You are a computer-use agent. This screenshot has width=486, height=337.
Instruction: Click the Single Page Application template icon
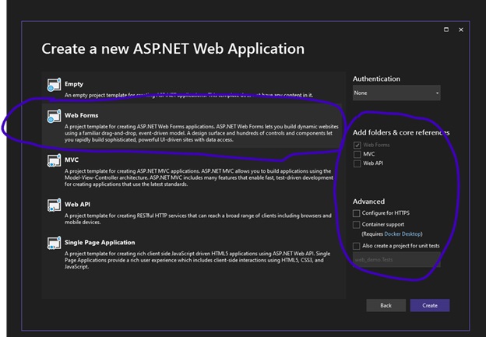pos(54,244)
